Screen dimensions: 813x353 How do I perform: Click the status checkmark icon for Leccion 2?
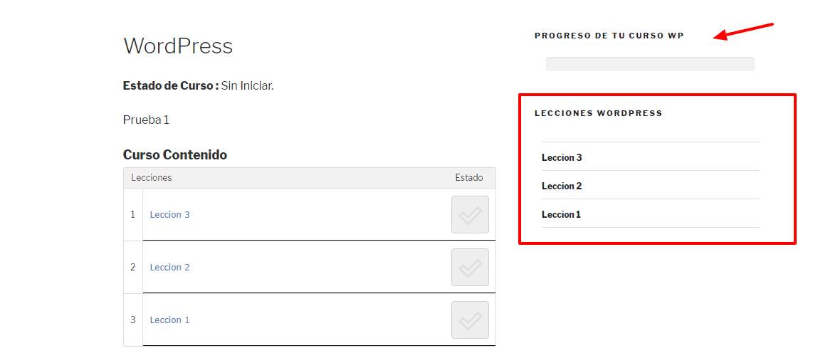pos(470,267)
